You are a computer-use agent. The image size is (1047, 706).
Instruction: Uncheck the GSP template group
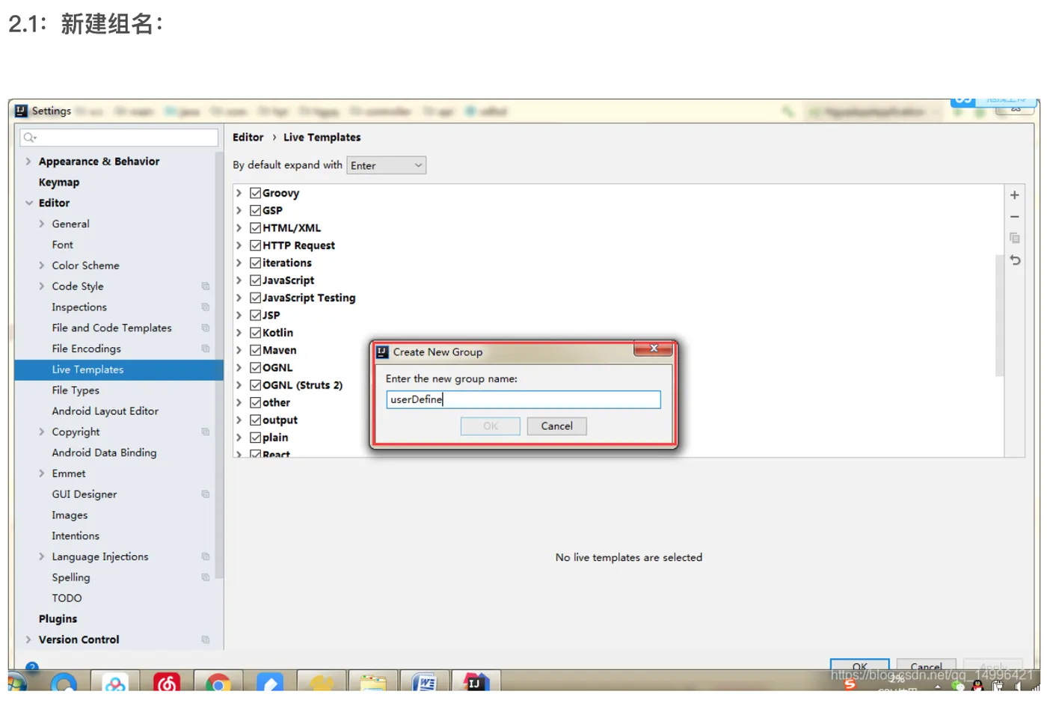[x=256, y=211]
